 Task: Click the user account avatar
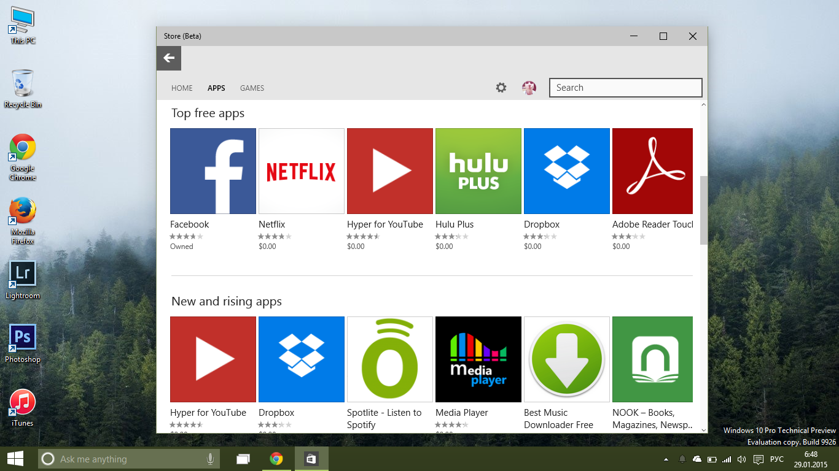coord(529,88)
